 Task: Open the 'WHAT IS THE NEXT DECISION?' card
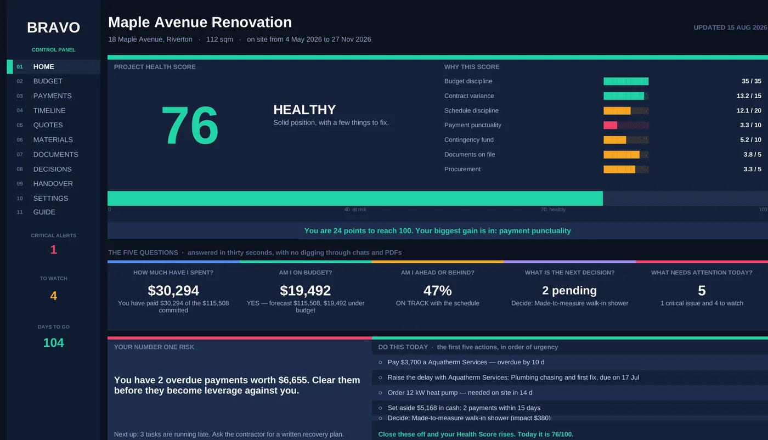tap(569, 295)
